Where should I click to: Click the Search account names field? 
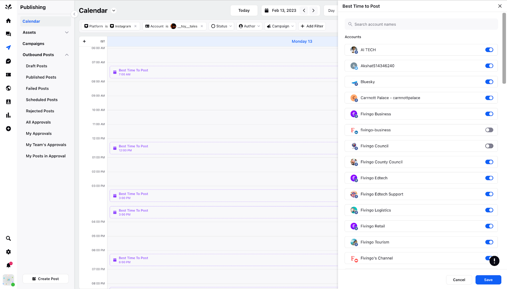pyautogui.click(x=421, y=24)
